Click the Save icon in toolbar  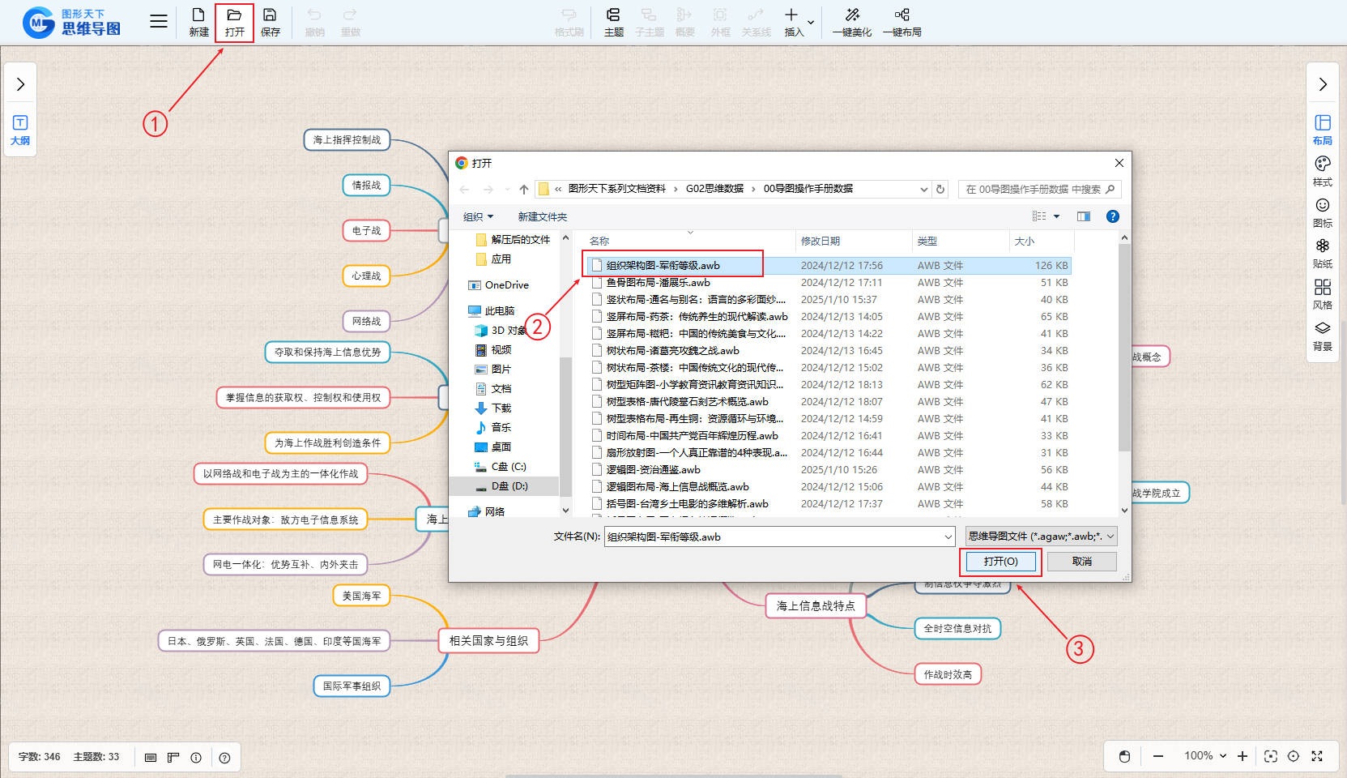coord(270,22)
